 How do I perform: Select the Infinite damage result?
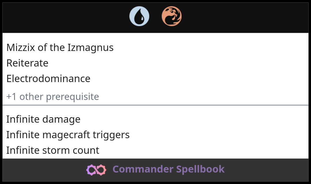tap(43, 119)
